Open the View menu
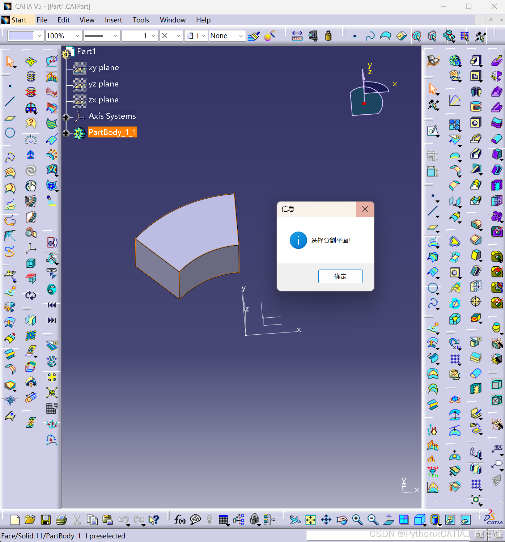This screenshot has height=542, width=505. pos(87,20)
